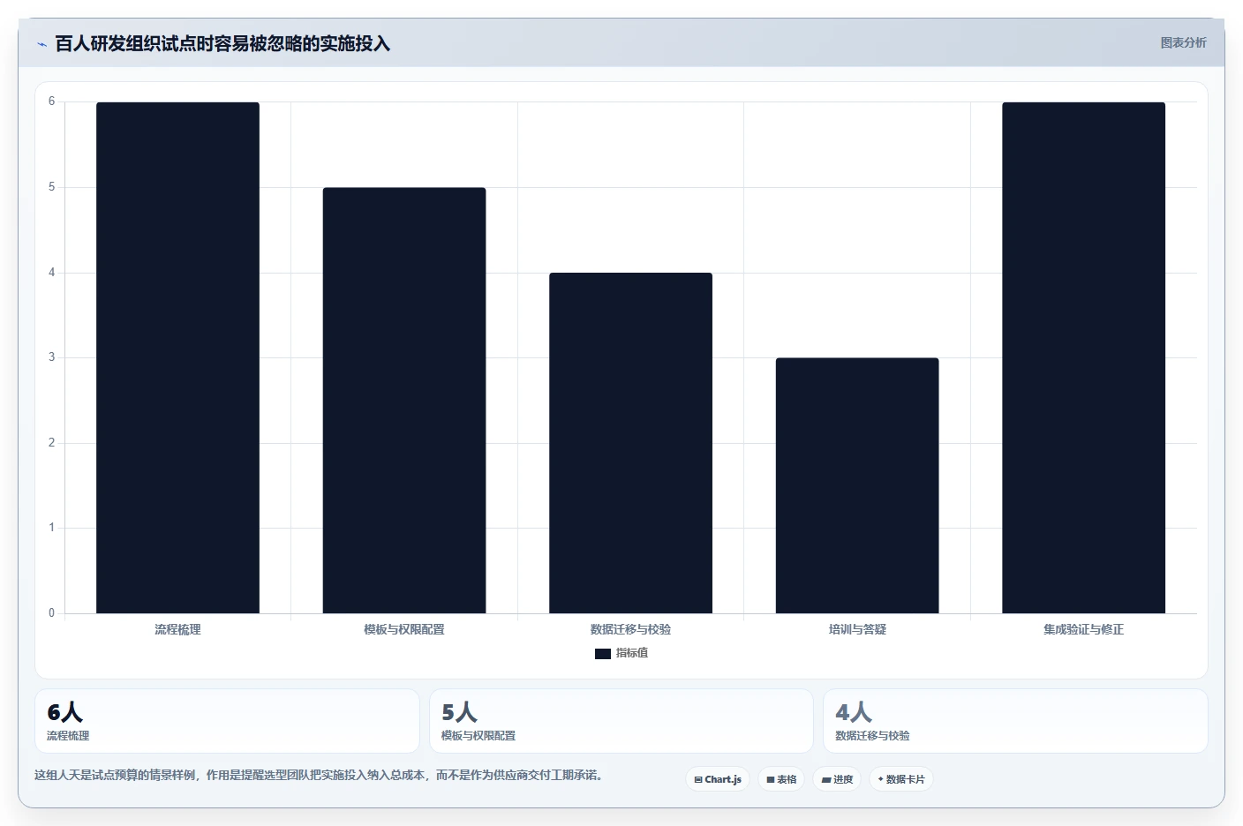The height and width of the screenshot is (826, 1243).
Task: Click the 数据迁移与校验 bar in the chart
Action: pos(630,443)
